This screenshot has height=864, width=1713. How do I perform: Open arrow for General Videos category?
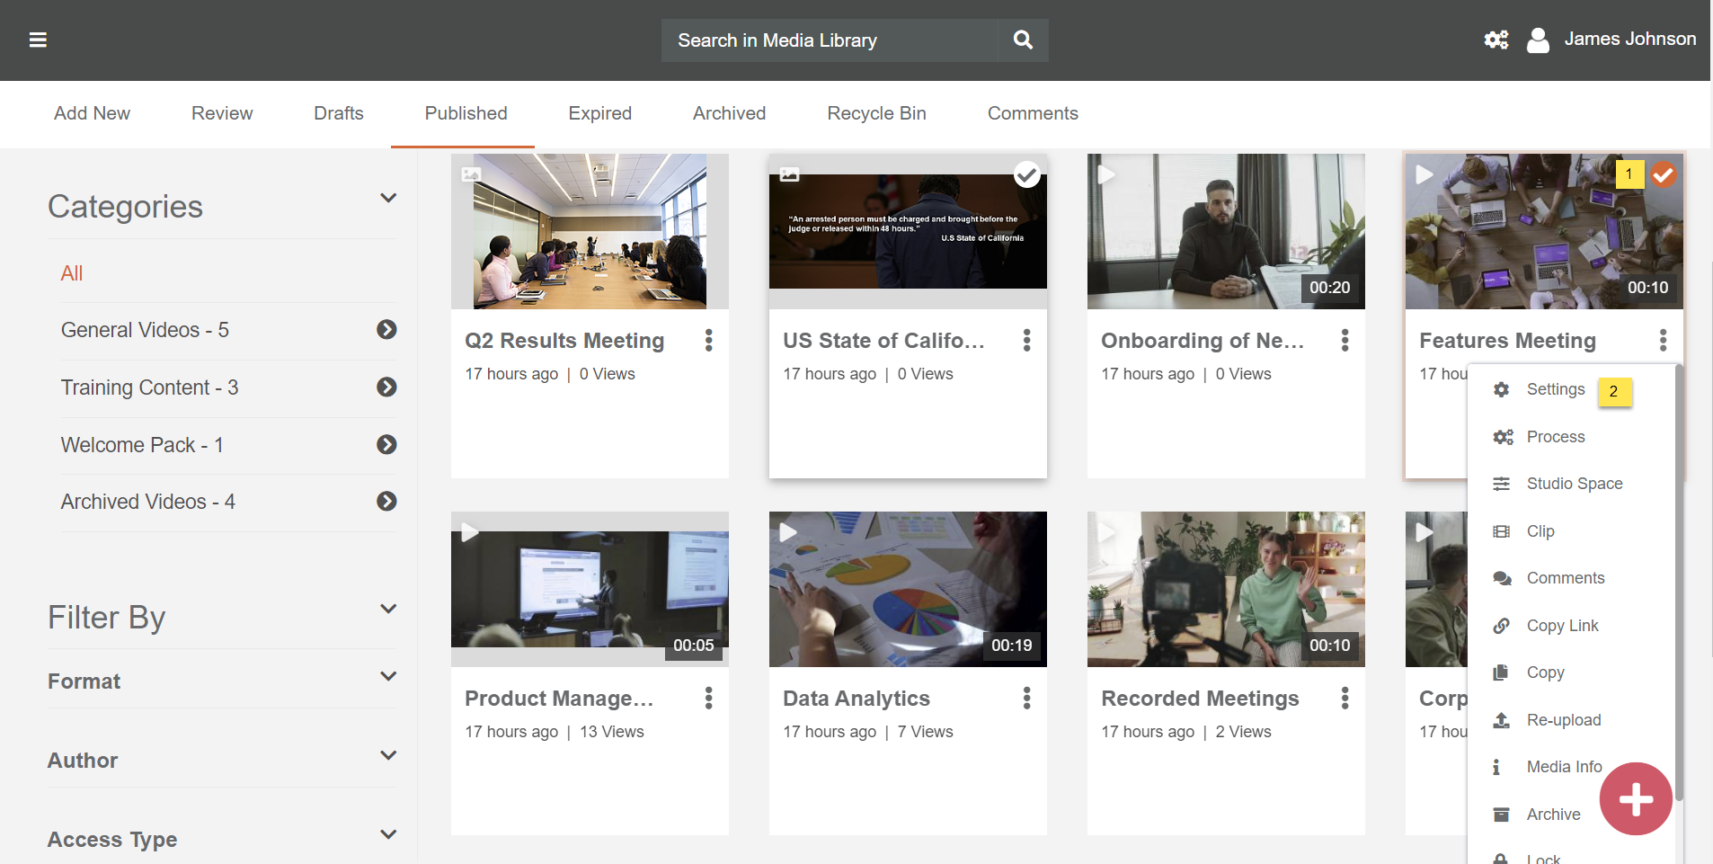pos(386,330)
